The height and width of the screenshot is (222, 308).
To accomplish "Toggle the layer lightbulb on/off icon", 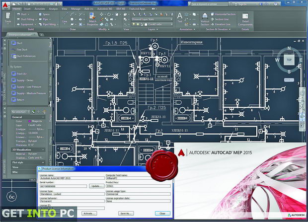I will point(134,24).
